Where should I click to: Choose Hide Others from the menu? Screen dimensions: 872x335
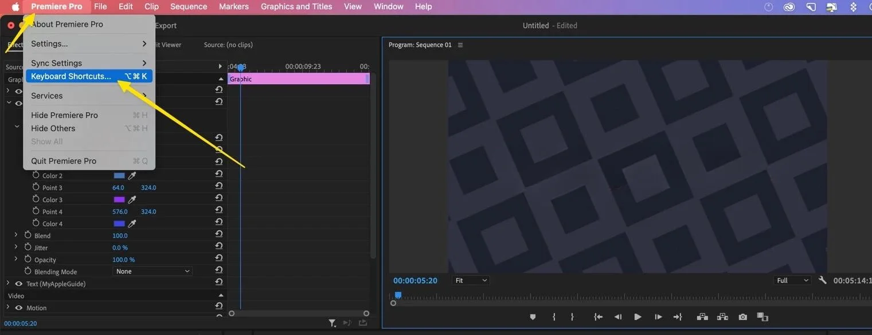[x=89, y=128]
